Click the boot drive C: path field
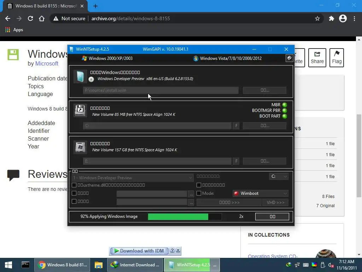Viewport: 362px width, 272px height. pyautogui.click(x=157, y=126)
